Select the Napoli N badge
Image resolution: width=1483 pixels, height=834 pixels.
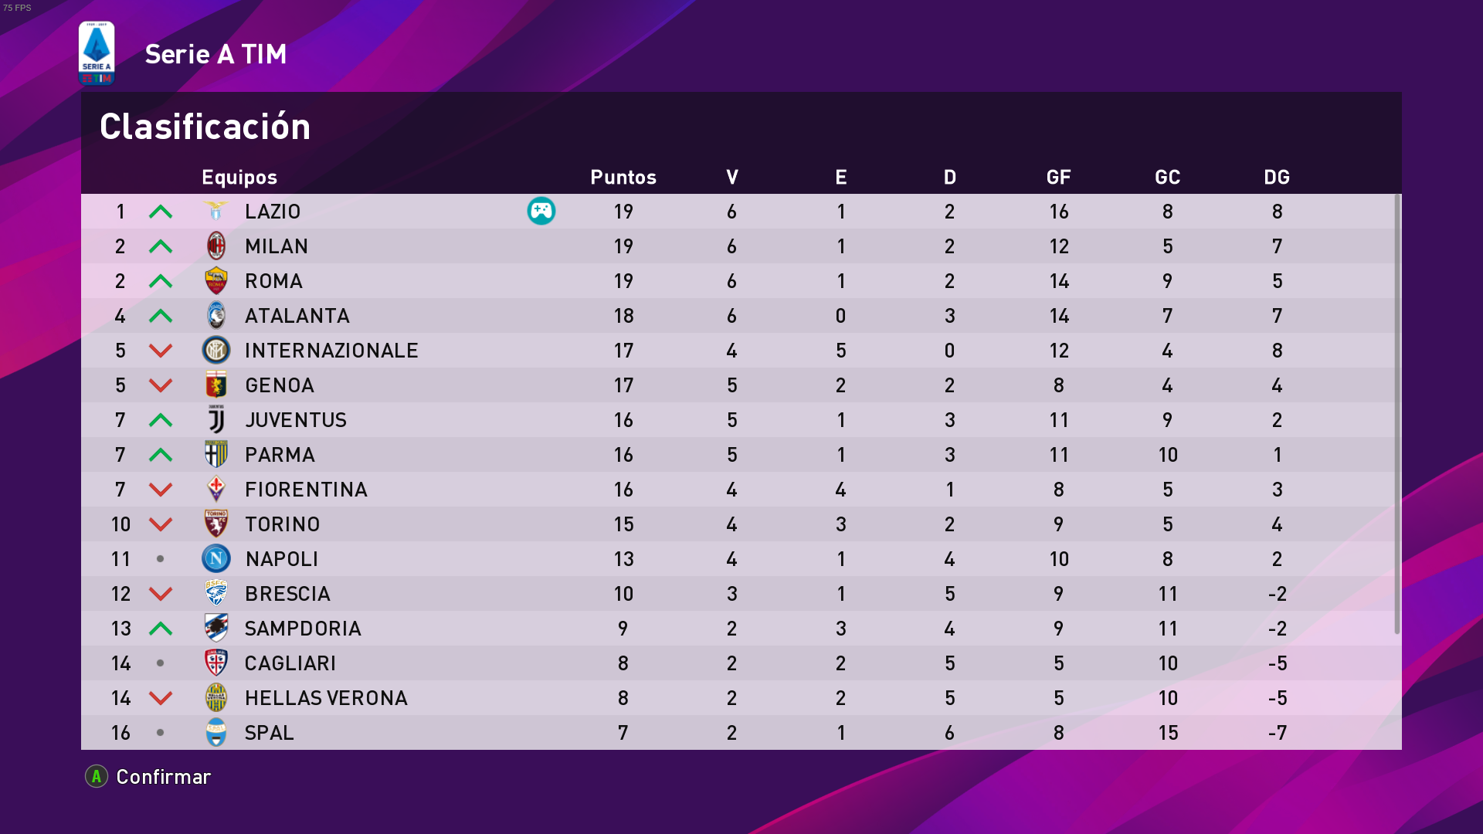pos(216,558)
